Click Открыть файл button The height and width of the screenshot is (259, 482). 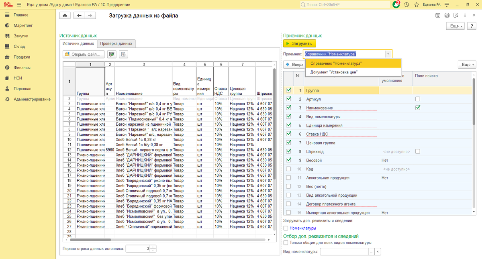click(84, 54)
